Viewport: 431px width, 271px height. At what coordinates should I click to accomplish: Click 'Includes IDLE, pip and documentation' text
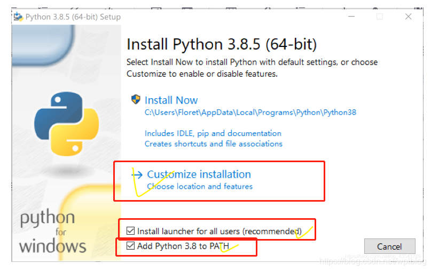click(213, 133)
